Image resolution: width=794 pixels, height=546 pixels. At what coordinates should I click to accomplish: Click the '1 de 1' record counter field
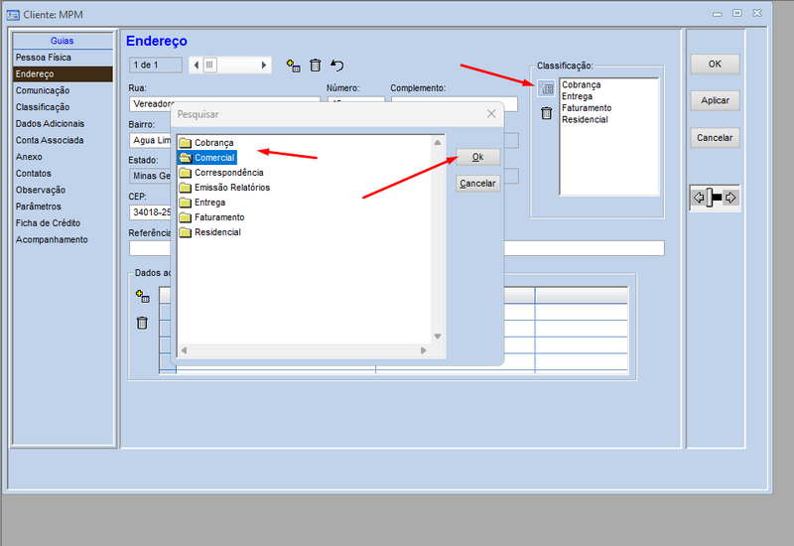pos(156,65)
